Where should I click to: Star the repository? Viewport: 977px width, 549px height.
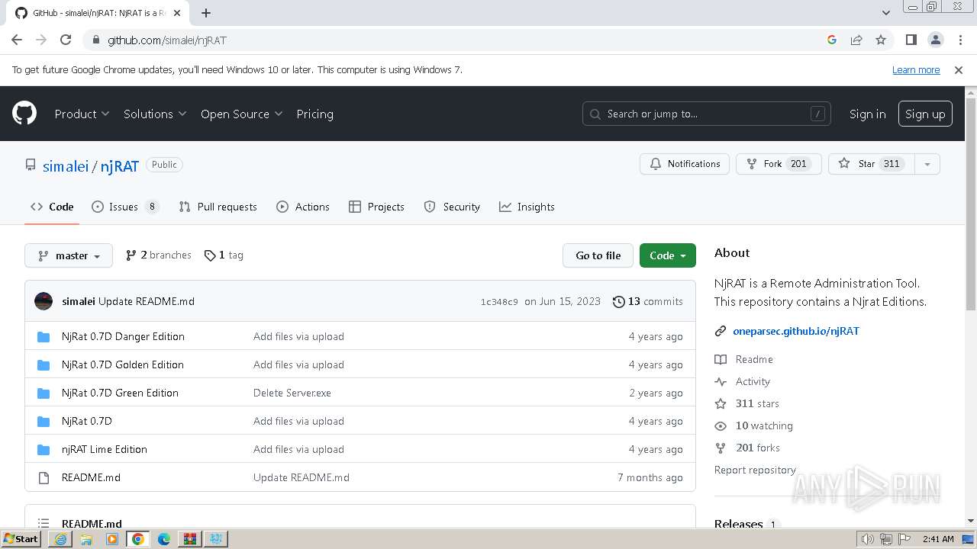pos(871,164)
